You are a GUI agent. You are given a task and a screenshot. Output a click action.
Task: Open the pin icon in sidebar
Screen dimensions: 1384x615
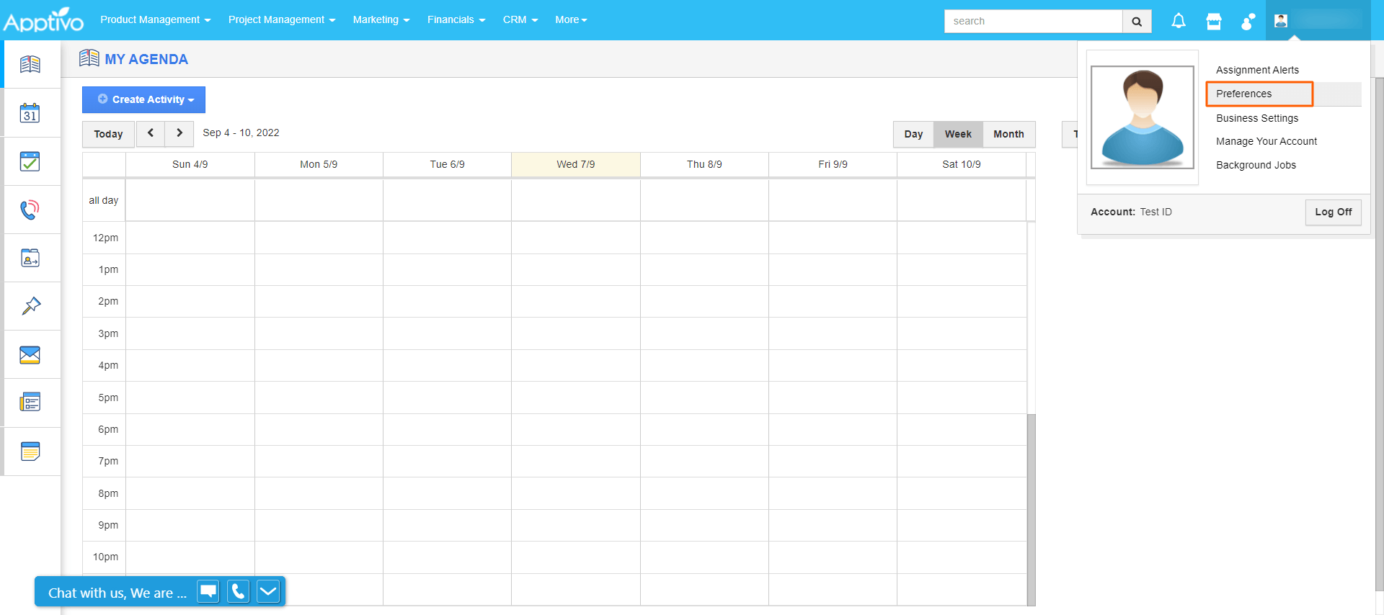point(30,306)
